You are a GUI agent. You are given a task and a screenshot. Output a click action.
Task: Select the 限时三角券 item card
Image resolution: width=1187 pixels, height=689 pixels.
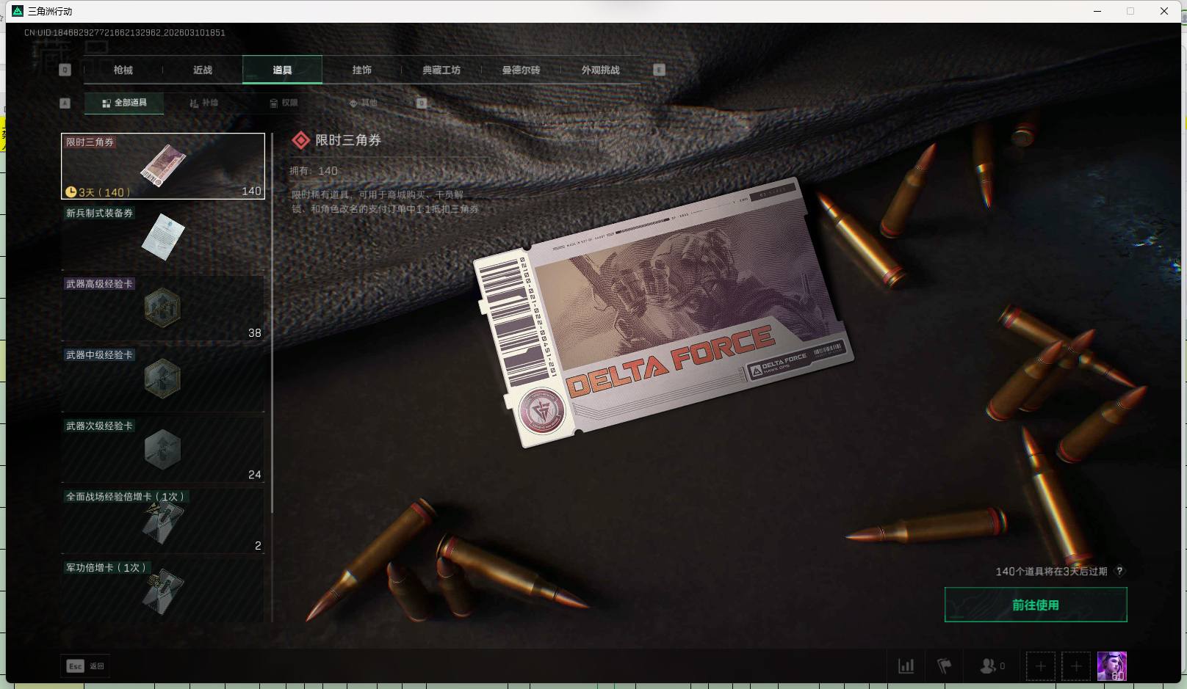click(163, 166)
